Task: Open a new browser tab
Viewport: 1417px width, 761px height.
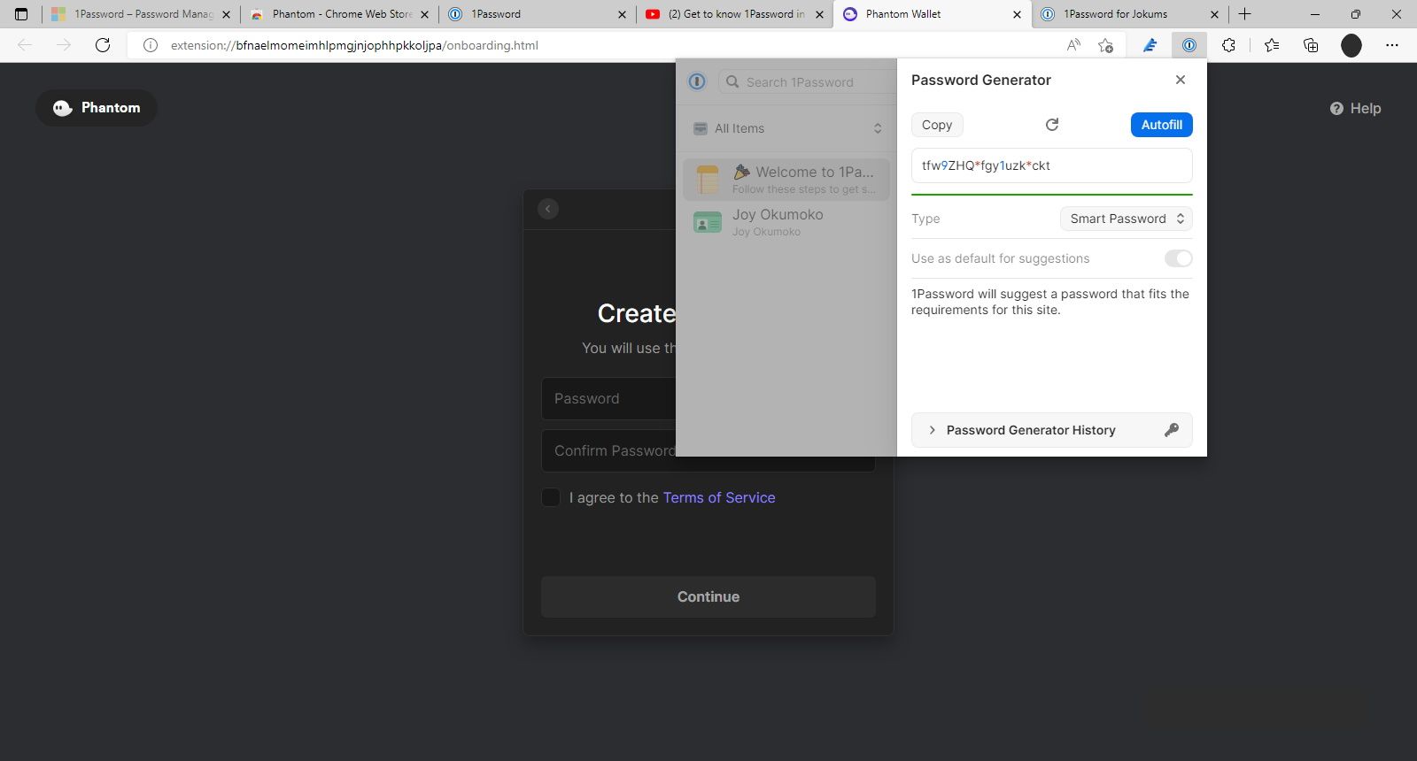Action: click(x=1244, y=14)
